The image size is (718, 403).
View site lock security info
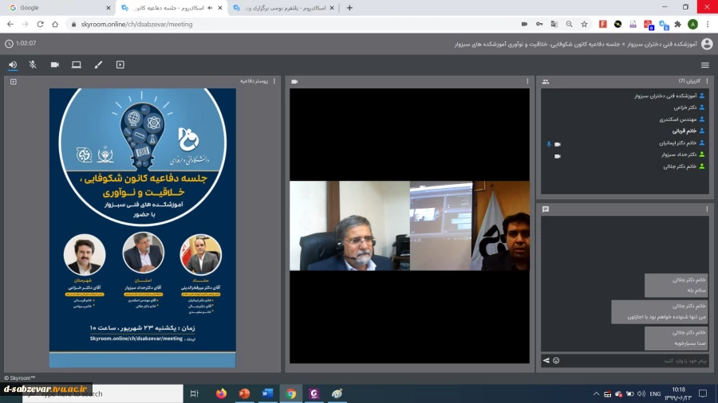(73, 24)
